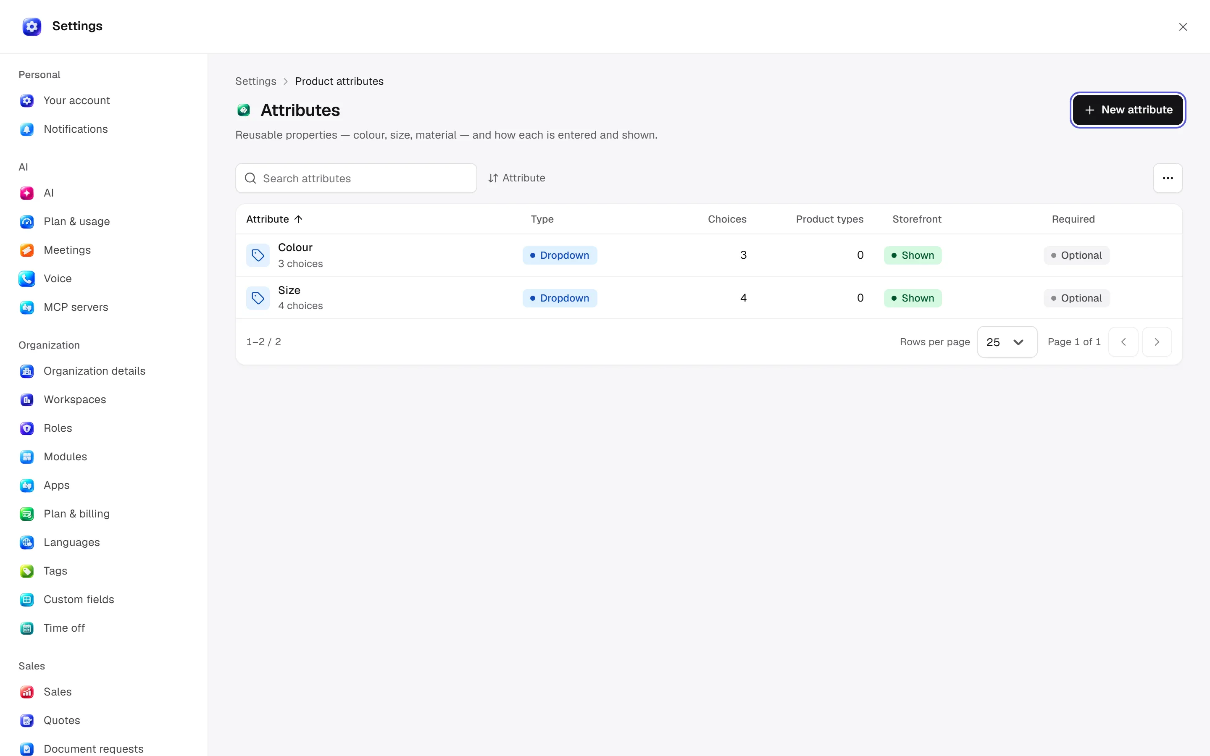Viewport: 1210px width, 756px height.
Task: Go to the previous page arrow
Action: click(x=1123, y=342)
